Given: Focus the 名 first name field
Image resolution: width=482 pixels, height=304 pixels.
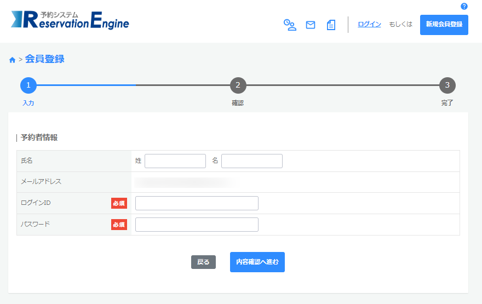Looking at the screenshot, I should pos(252,161).
